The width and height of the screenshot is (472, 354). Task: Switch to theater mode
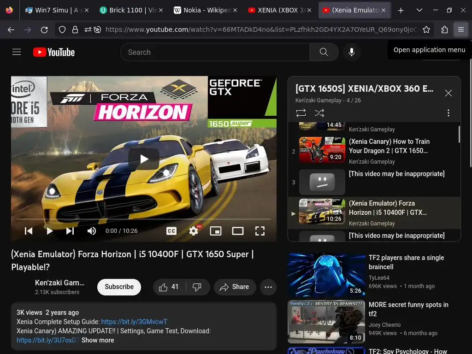(238, 231)
